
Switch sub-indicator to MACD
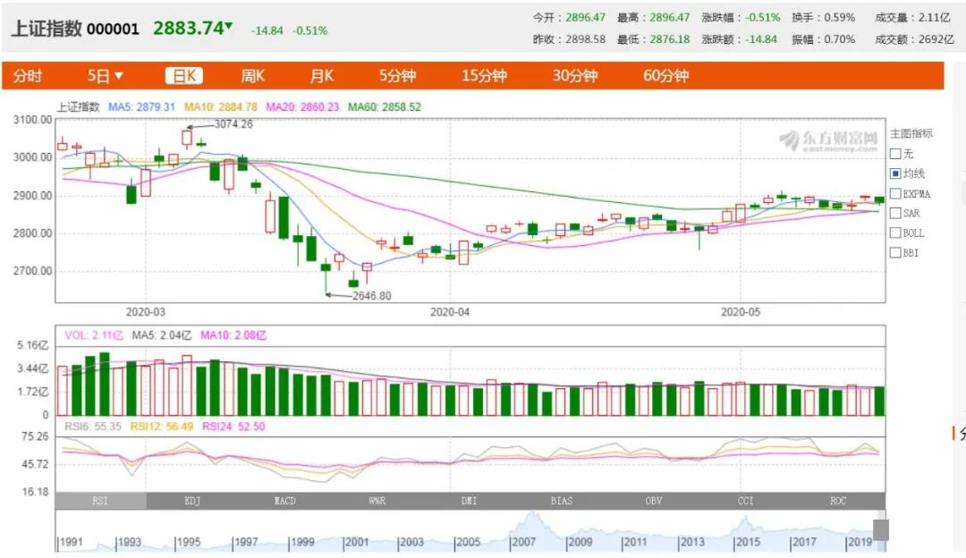284,501
